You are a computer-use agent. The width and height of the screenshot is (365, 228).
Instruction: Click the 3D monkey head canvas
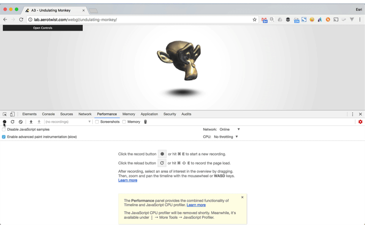[179, 60]
